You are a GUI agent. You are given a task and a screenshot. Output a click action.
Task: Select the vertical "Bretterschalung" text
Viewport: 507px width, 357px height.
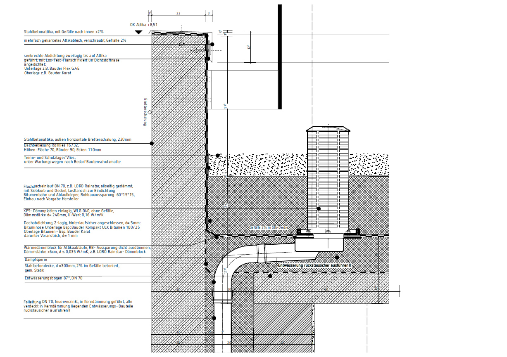145,112
